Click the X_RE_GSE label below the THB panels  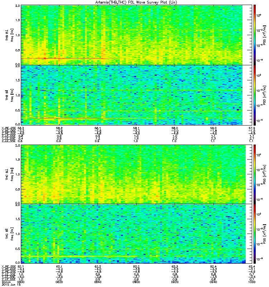(9, 128)
